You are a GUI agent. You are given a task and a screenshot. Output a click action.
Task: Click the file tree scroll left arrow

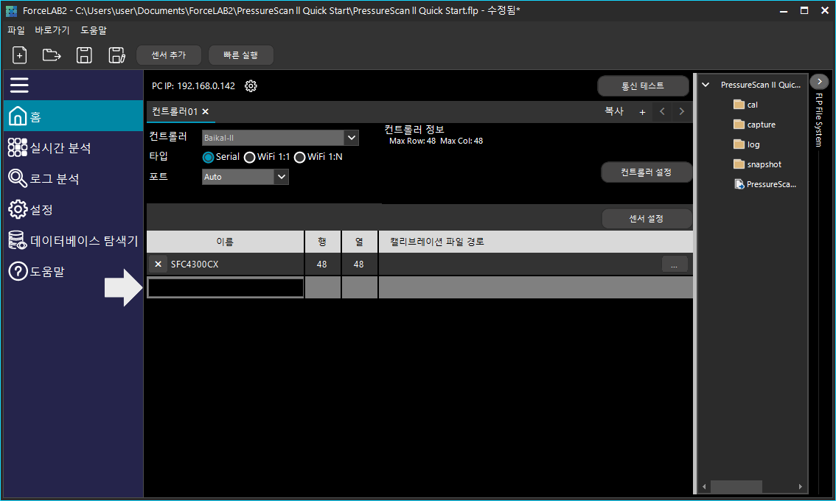tap(704, 486)
